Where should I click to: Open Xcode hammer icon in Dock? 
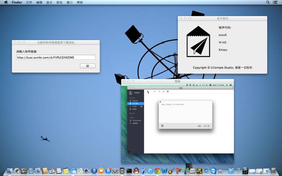[143, 171]
